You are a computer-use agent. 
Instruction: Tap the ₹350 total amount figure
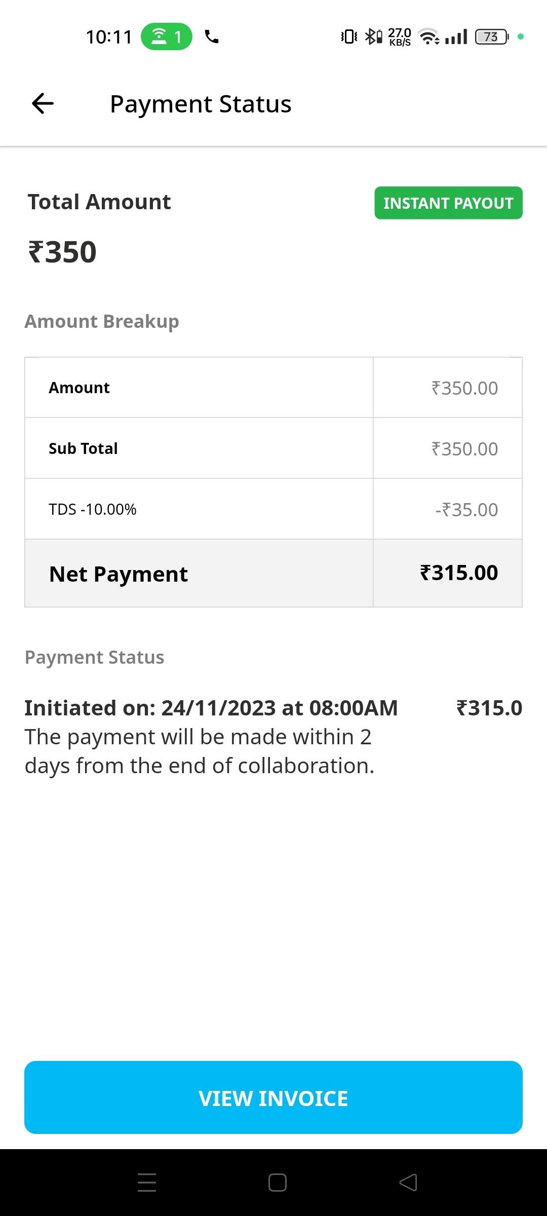pos(62,252)
